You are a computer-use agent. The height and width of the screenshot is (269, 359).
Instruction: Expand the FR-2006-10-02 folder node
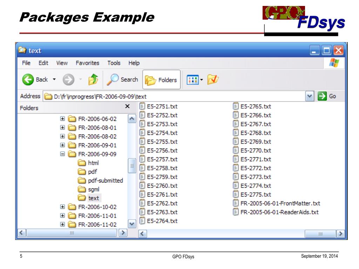62,207
